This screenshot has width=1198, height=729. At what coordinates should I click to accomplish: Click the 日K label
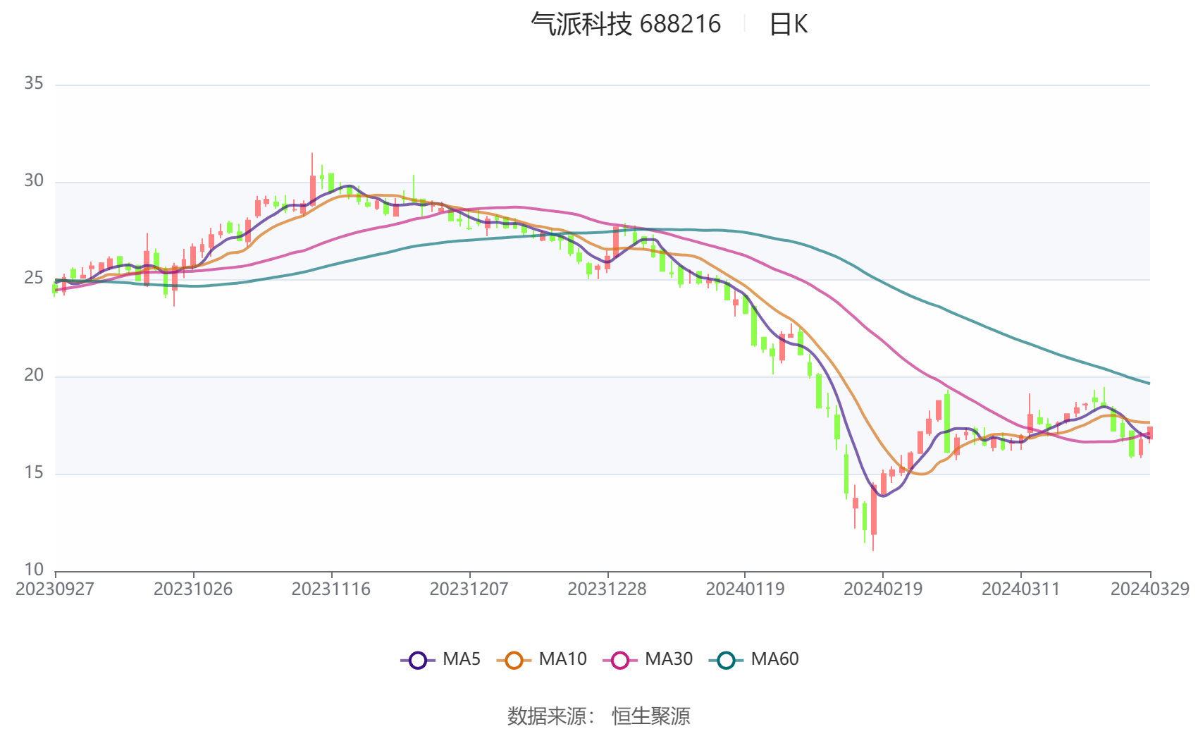pos(788,24)
